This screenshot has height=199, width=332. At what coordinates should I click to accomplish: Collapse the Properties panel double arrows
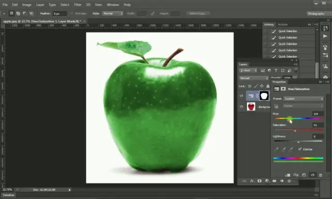click(321, 82)
